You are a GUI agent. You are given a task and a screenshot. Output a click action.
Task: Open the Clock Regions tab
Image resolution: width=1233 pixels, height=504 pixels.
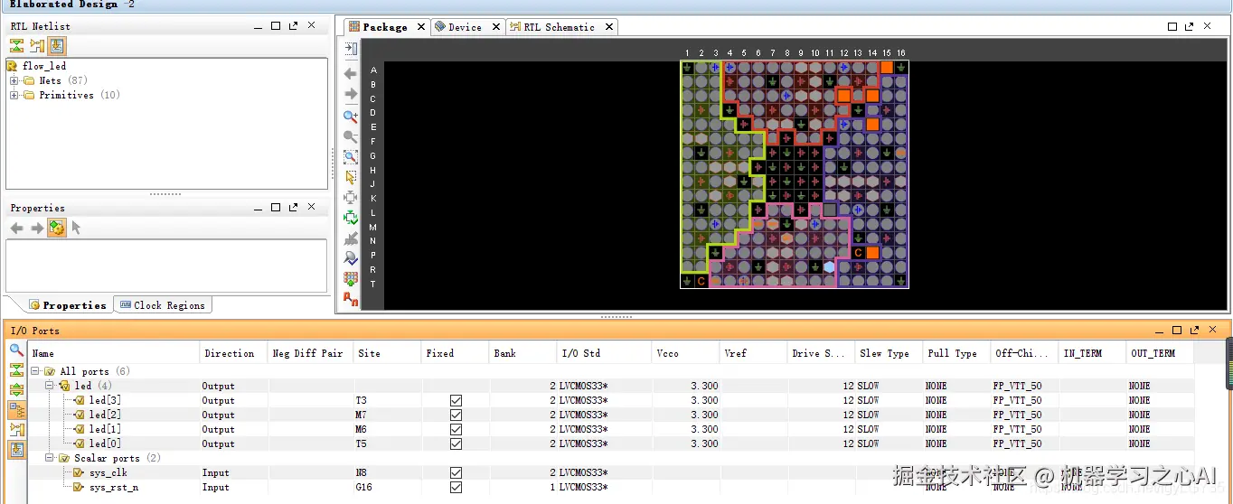[162, 305]
